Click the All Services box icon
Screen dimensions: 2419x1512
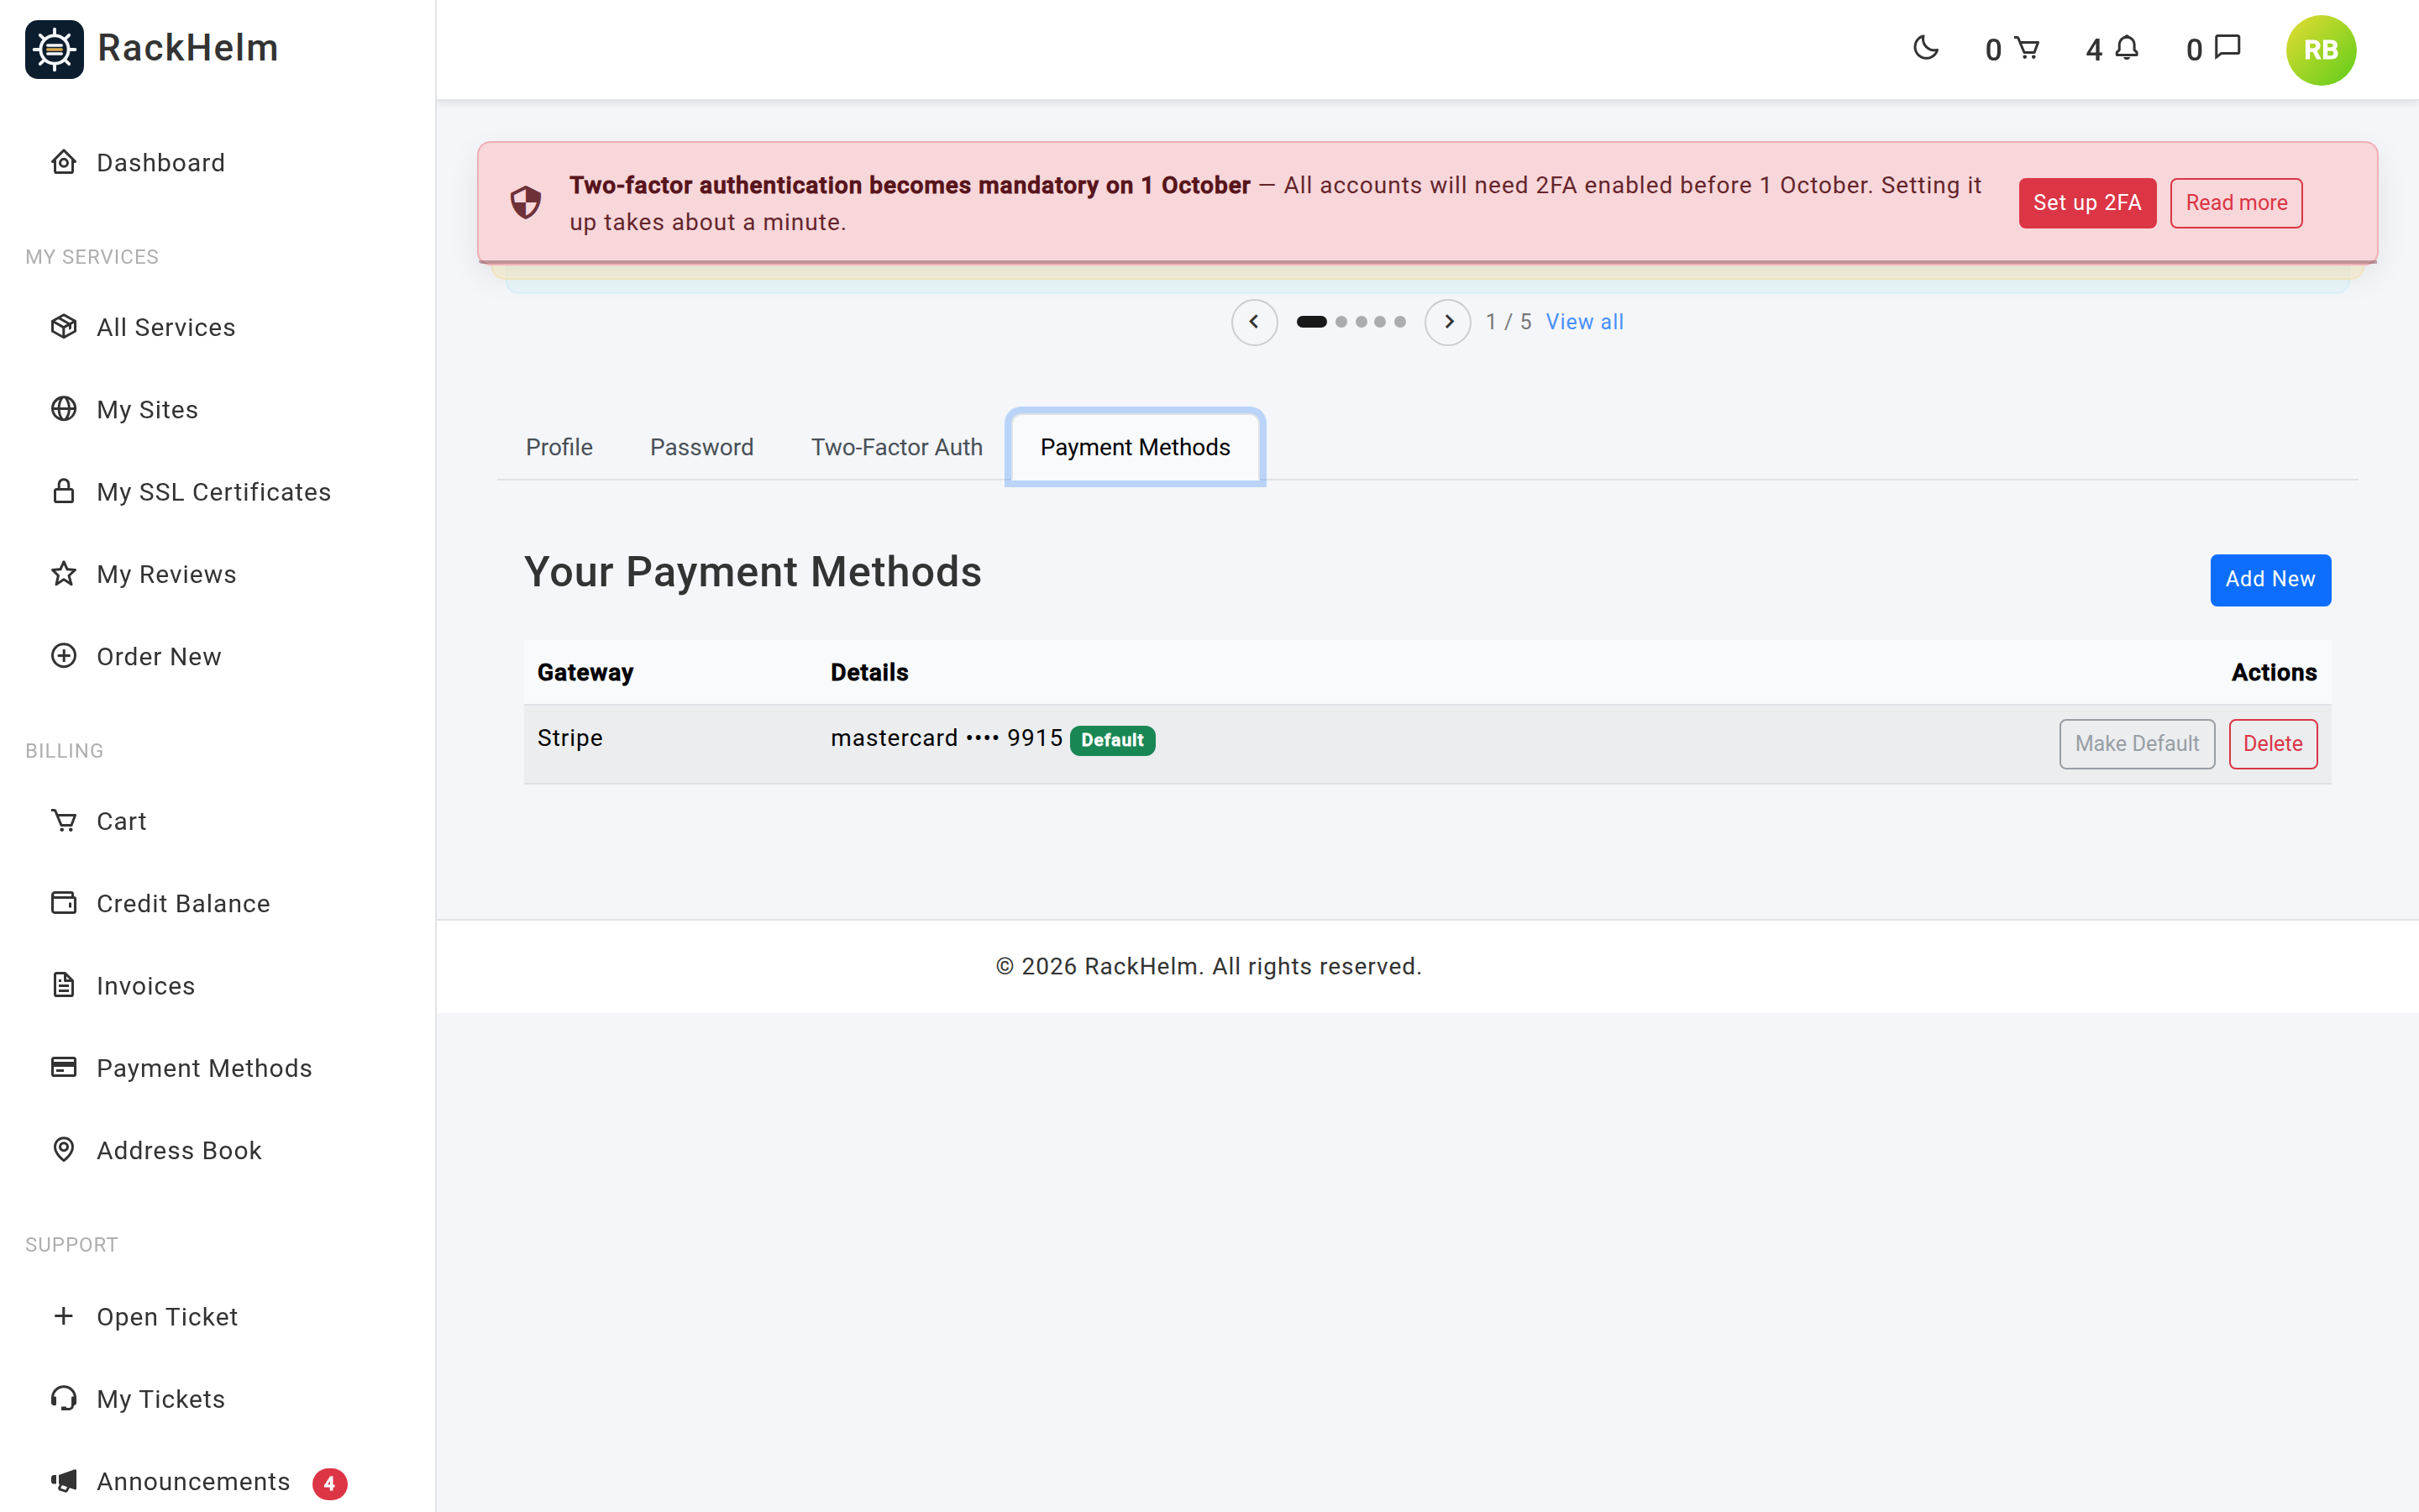(64, 327)
